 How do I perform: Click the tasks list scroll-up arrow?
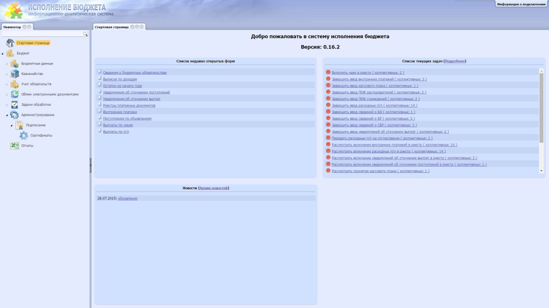(542, 71)
